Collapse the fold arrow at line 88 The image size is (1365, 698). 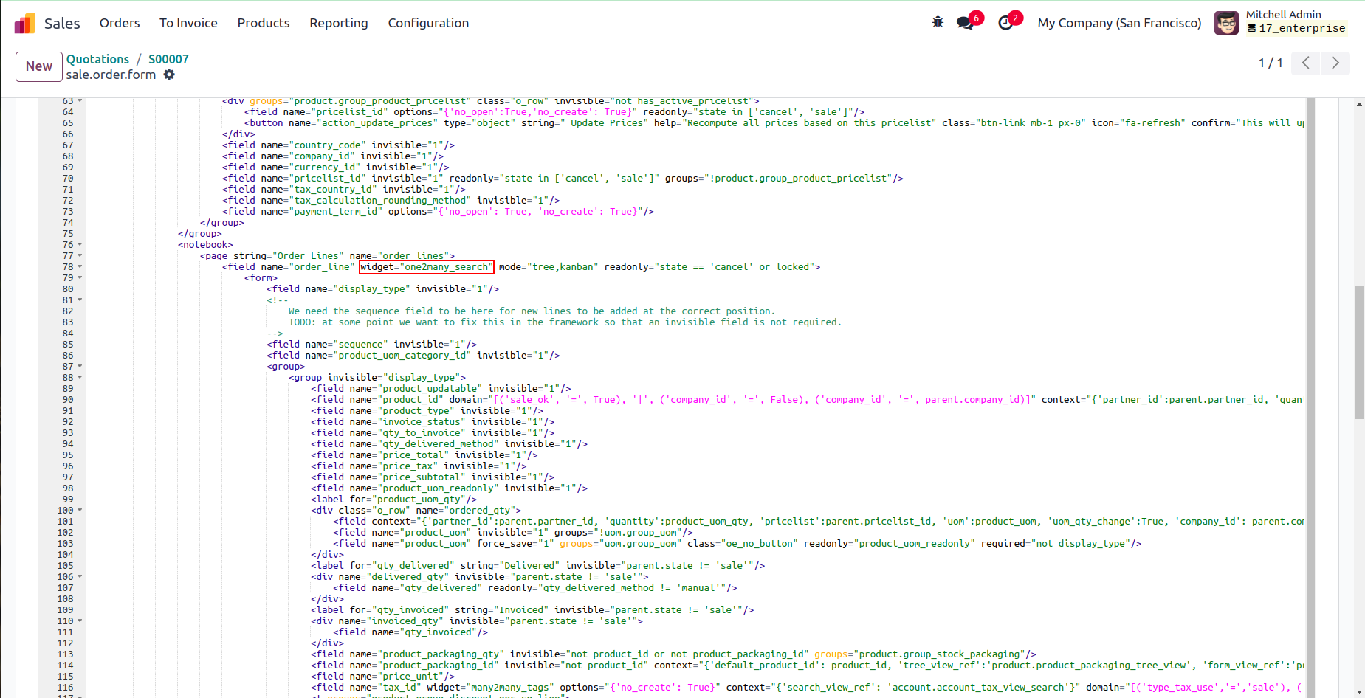pos(80,378)
